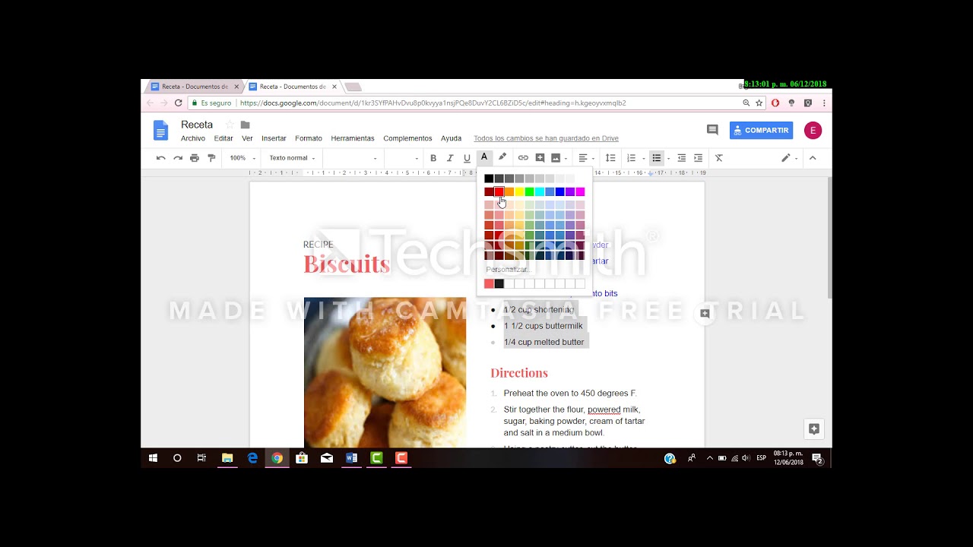Screen dimensions: 973x547
Task: Click the saved-in-Drive status link
Action: tap(546, 138)
